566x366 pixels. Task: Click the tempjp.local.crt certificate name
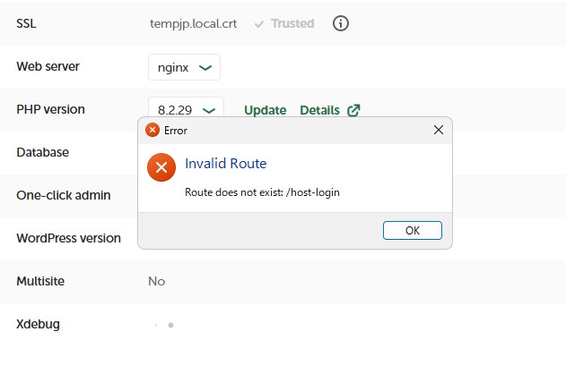click(194, 24)
